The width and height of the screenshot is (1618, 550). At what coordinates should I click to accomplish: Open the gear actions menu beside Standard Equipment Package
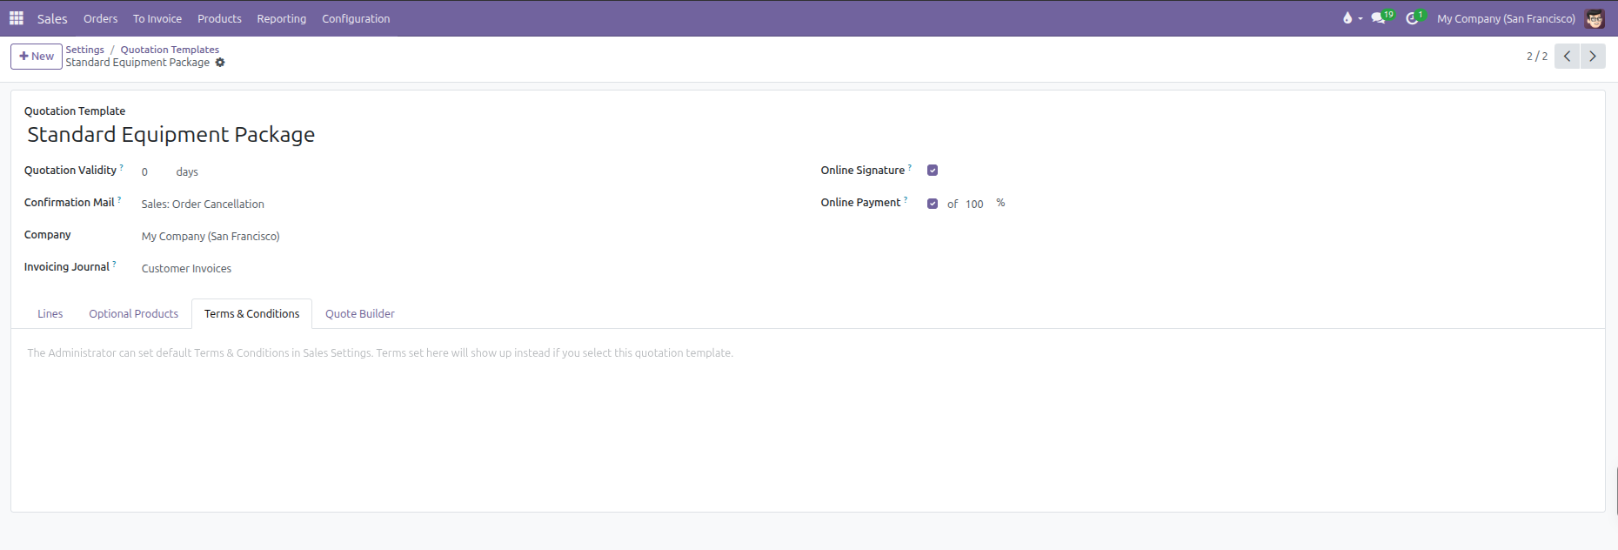[220, 63]
